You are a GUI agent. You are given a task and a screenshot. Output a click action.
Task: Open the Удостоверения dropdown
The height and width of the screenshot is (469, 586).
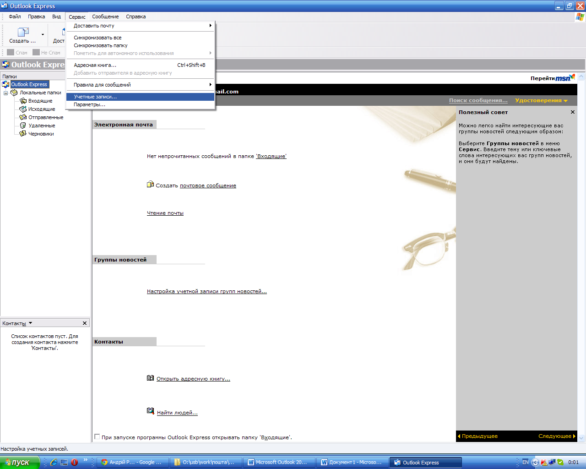tap(541, 100)
